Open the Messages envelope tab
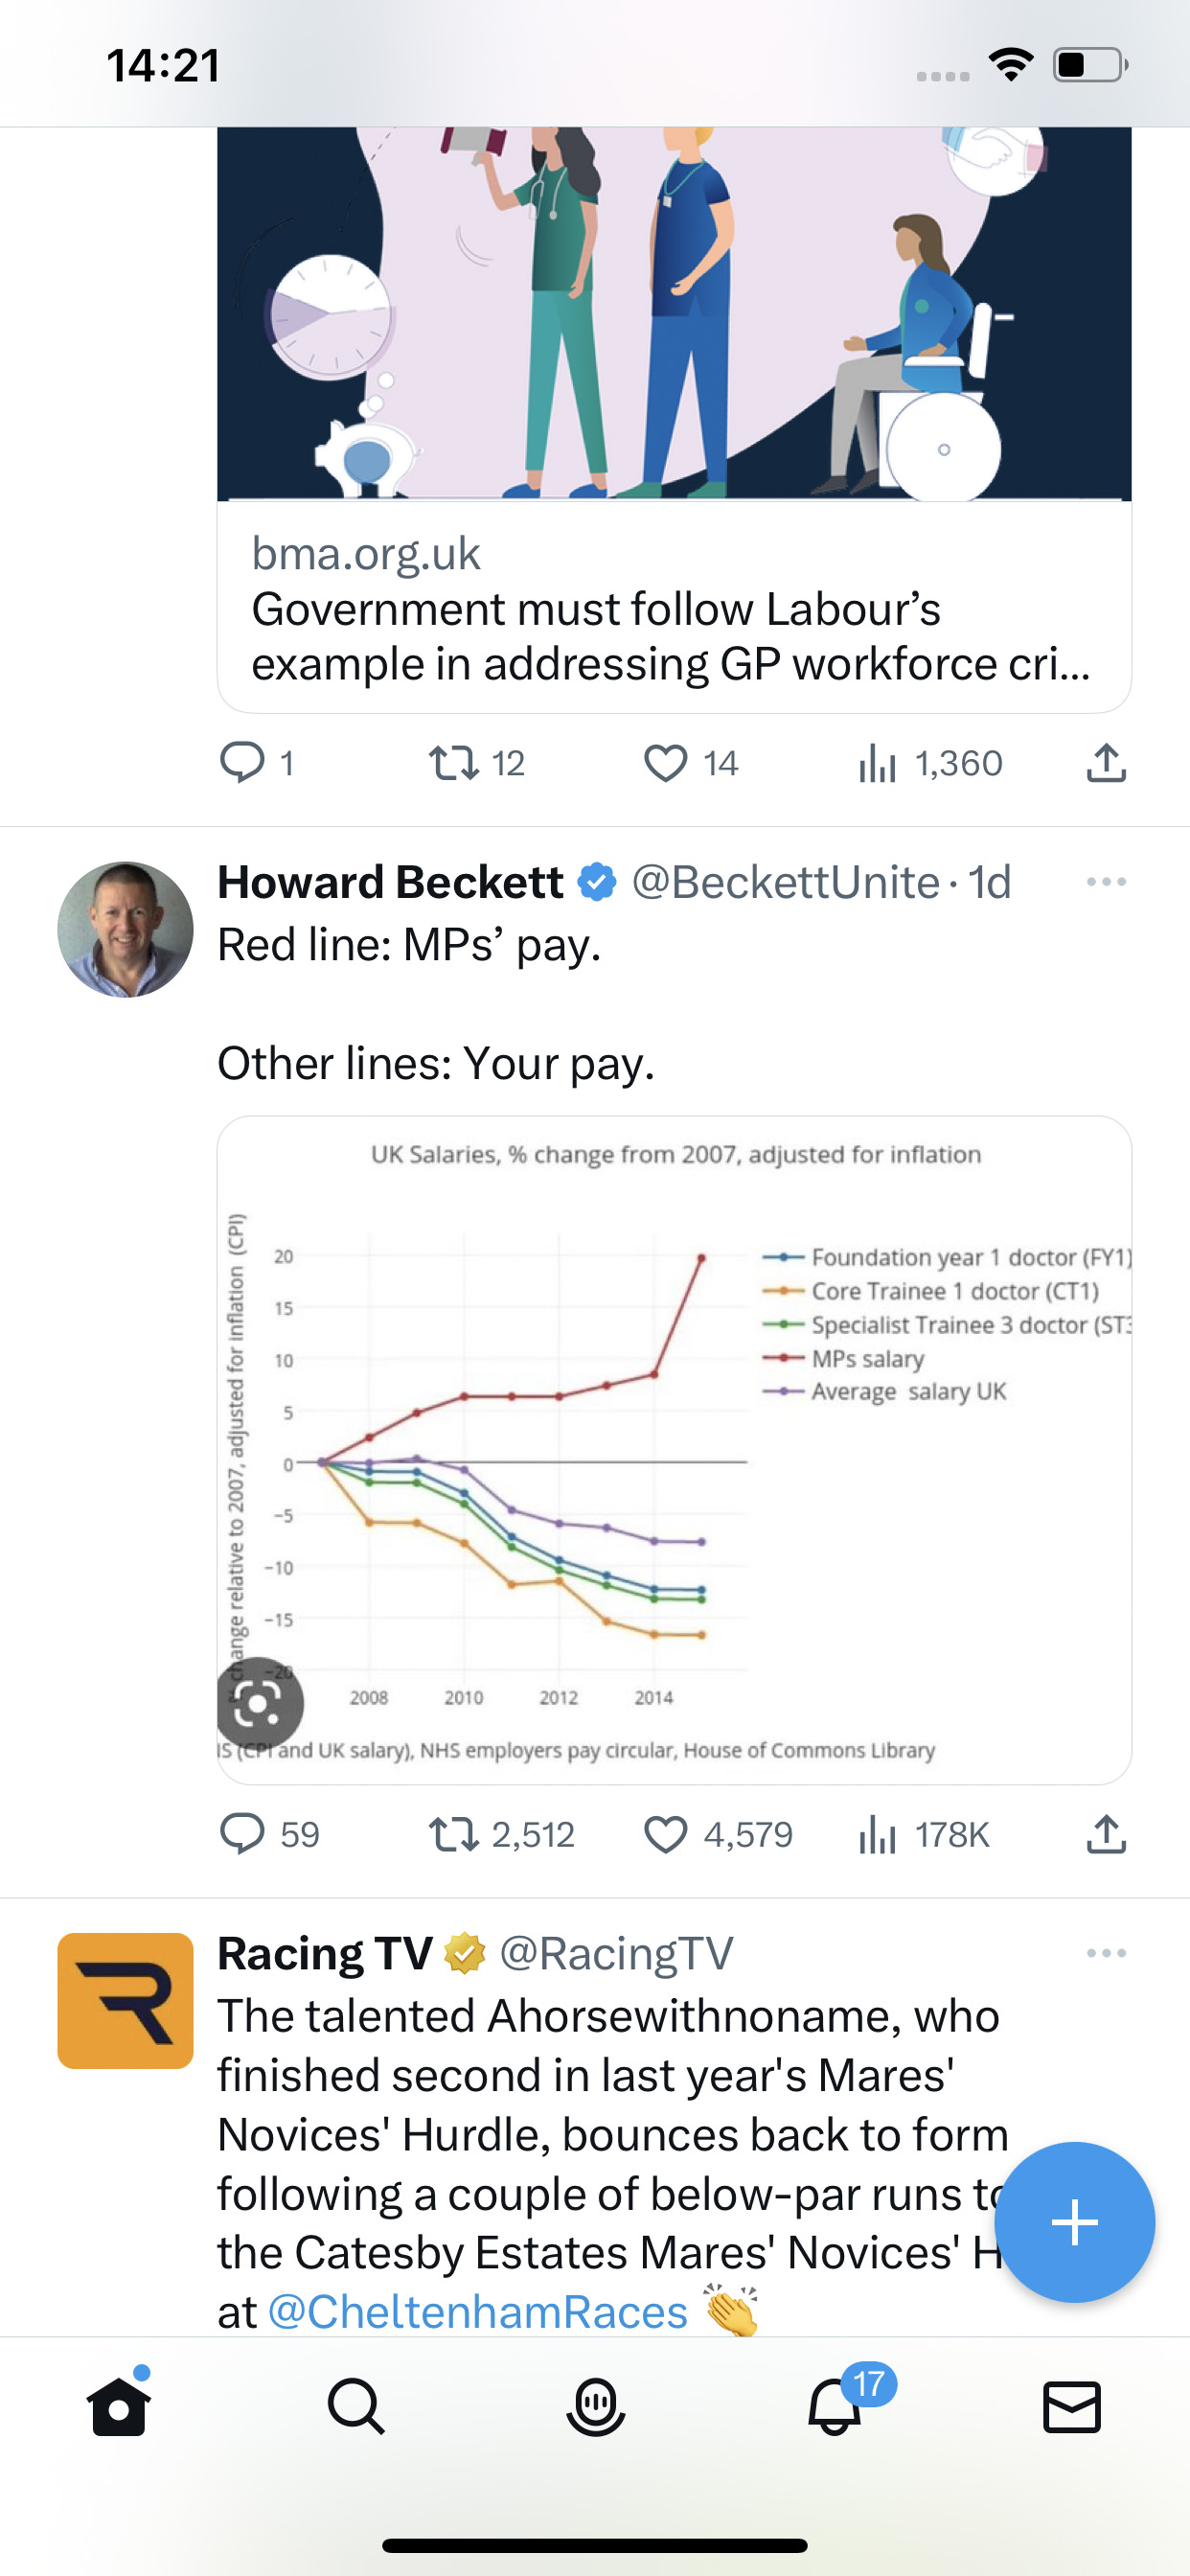This screenshot has height=2576, width=1190. coord(1072,2407)
